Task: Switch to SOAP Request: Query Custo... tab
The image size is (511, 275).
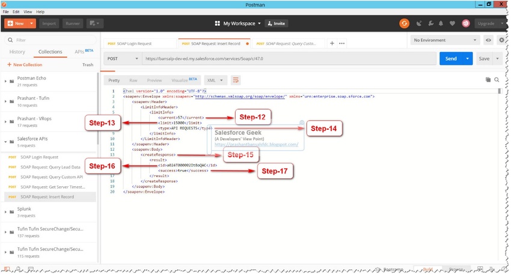Action: 289,43
